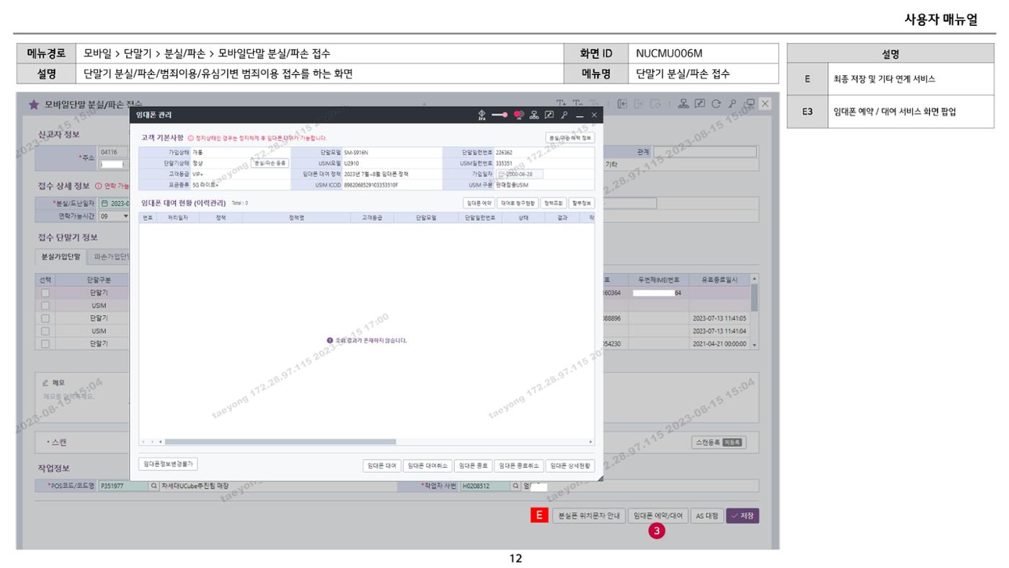Open the network diagram icon in the 임대폰 관리 title bar

point(534,115)
